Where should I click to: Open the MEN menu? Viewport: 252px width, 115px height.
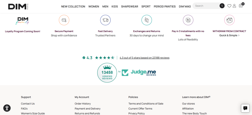(105, 7)
